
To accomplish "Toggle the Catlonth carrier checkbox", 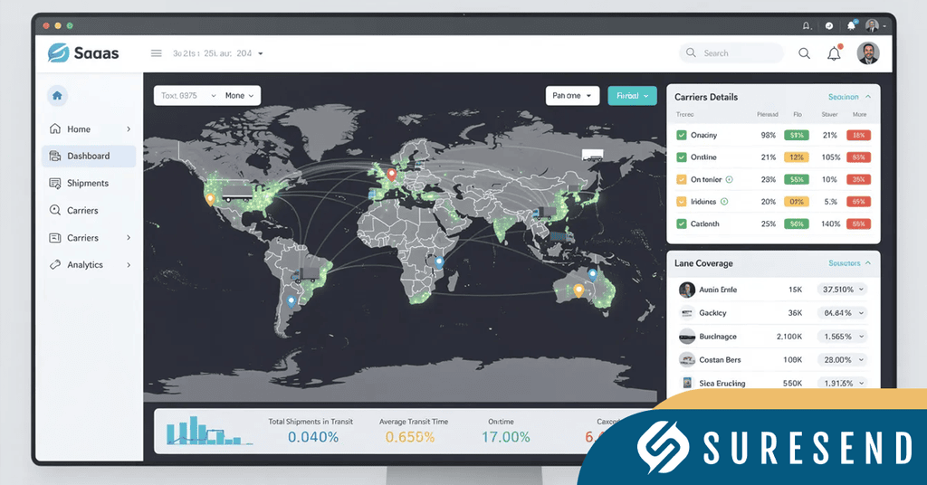I will coord(682,223).
